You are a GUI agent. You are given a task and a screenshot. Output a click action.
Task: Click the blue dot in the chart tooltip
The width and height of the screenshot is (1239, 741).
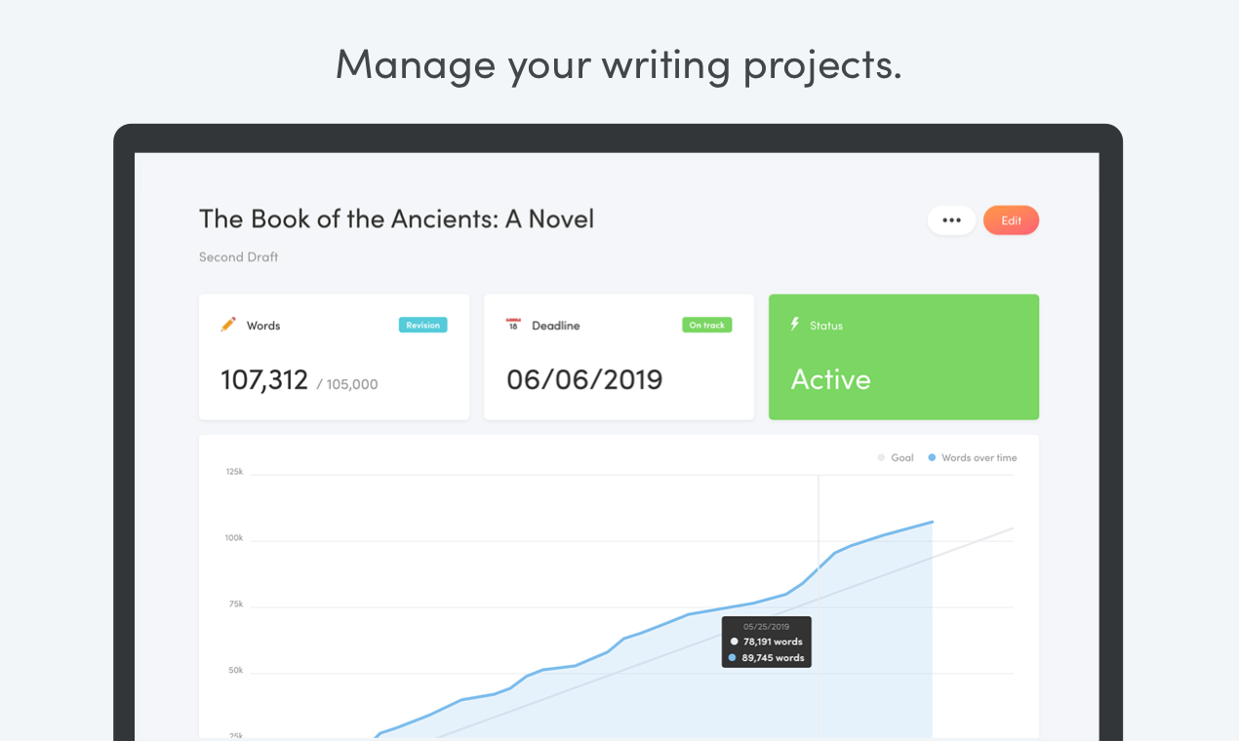(734, 658)
